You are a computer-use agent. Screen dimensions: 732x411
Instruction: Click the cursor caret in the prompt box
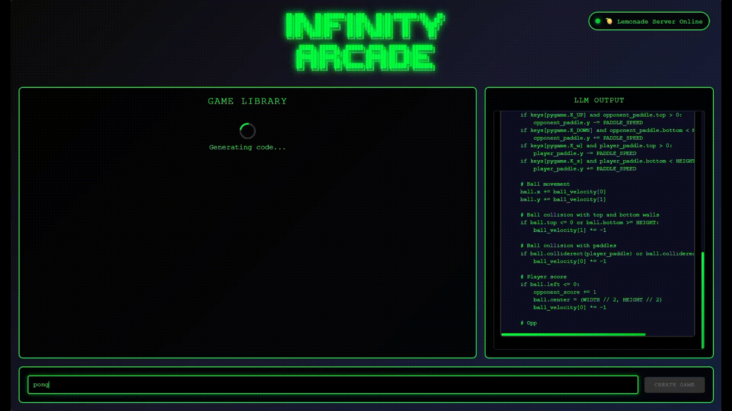pyautogui.click(x=48, y=385)
